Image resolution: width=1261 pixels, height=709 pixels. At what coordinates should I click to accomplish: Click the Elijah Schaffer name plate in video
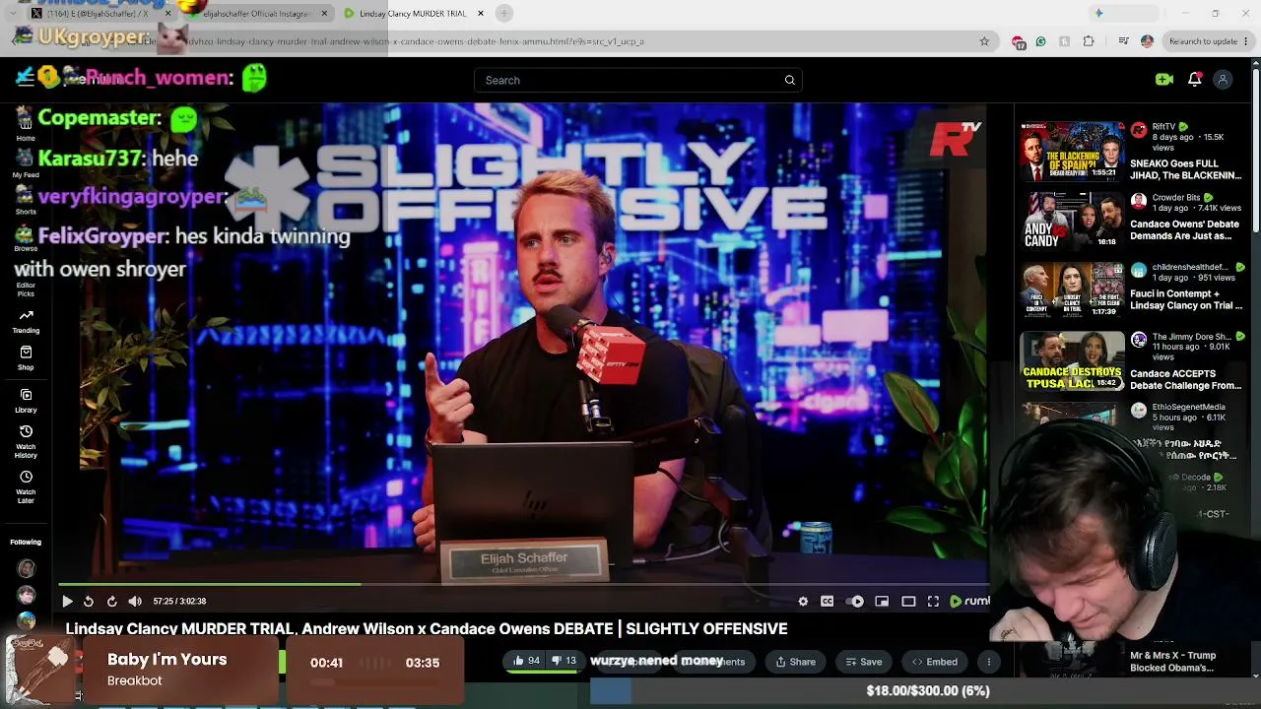click(524, 561)
